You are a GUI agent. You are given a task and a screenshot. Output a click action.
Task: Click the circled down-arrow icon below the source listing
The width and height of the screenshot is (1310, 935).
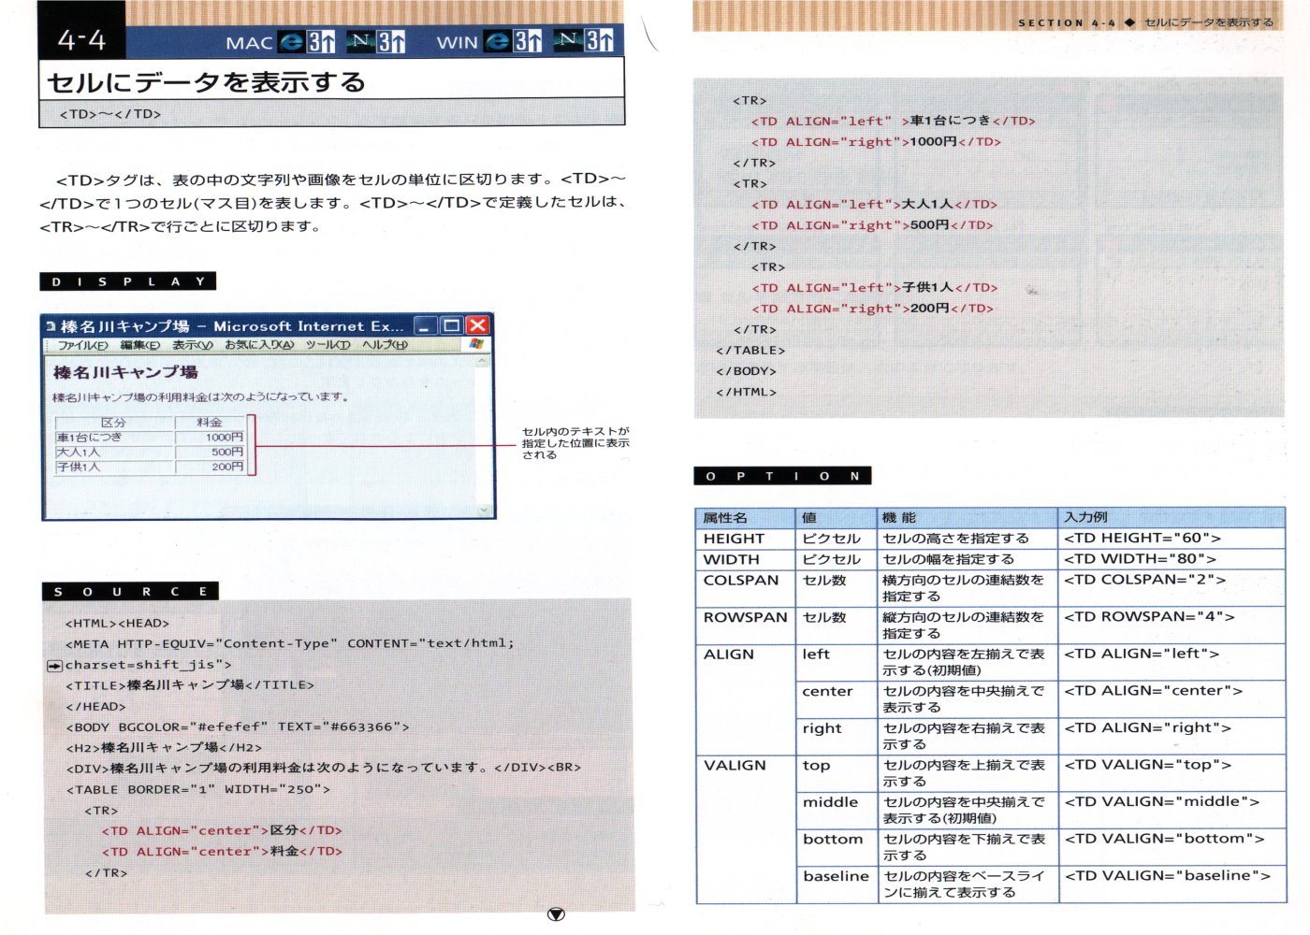[x=556, y=914]
